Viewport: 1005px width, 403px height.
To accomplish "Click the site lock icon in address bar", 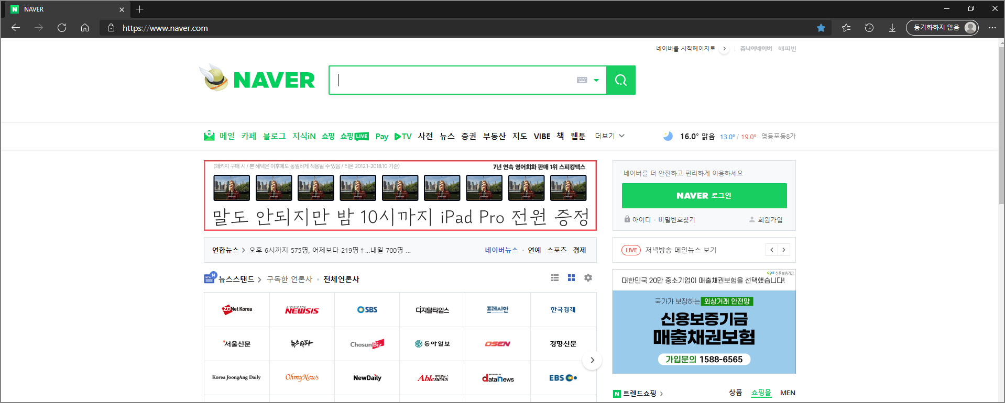I will (111, 28).
